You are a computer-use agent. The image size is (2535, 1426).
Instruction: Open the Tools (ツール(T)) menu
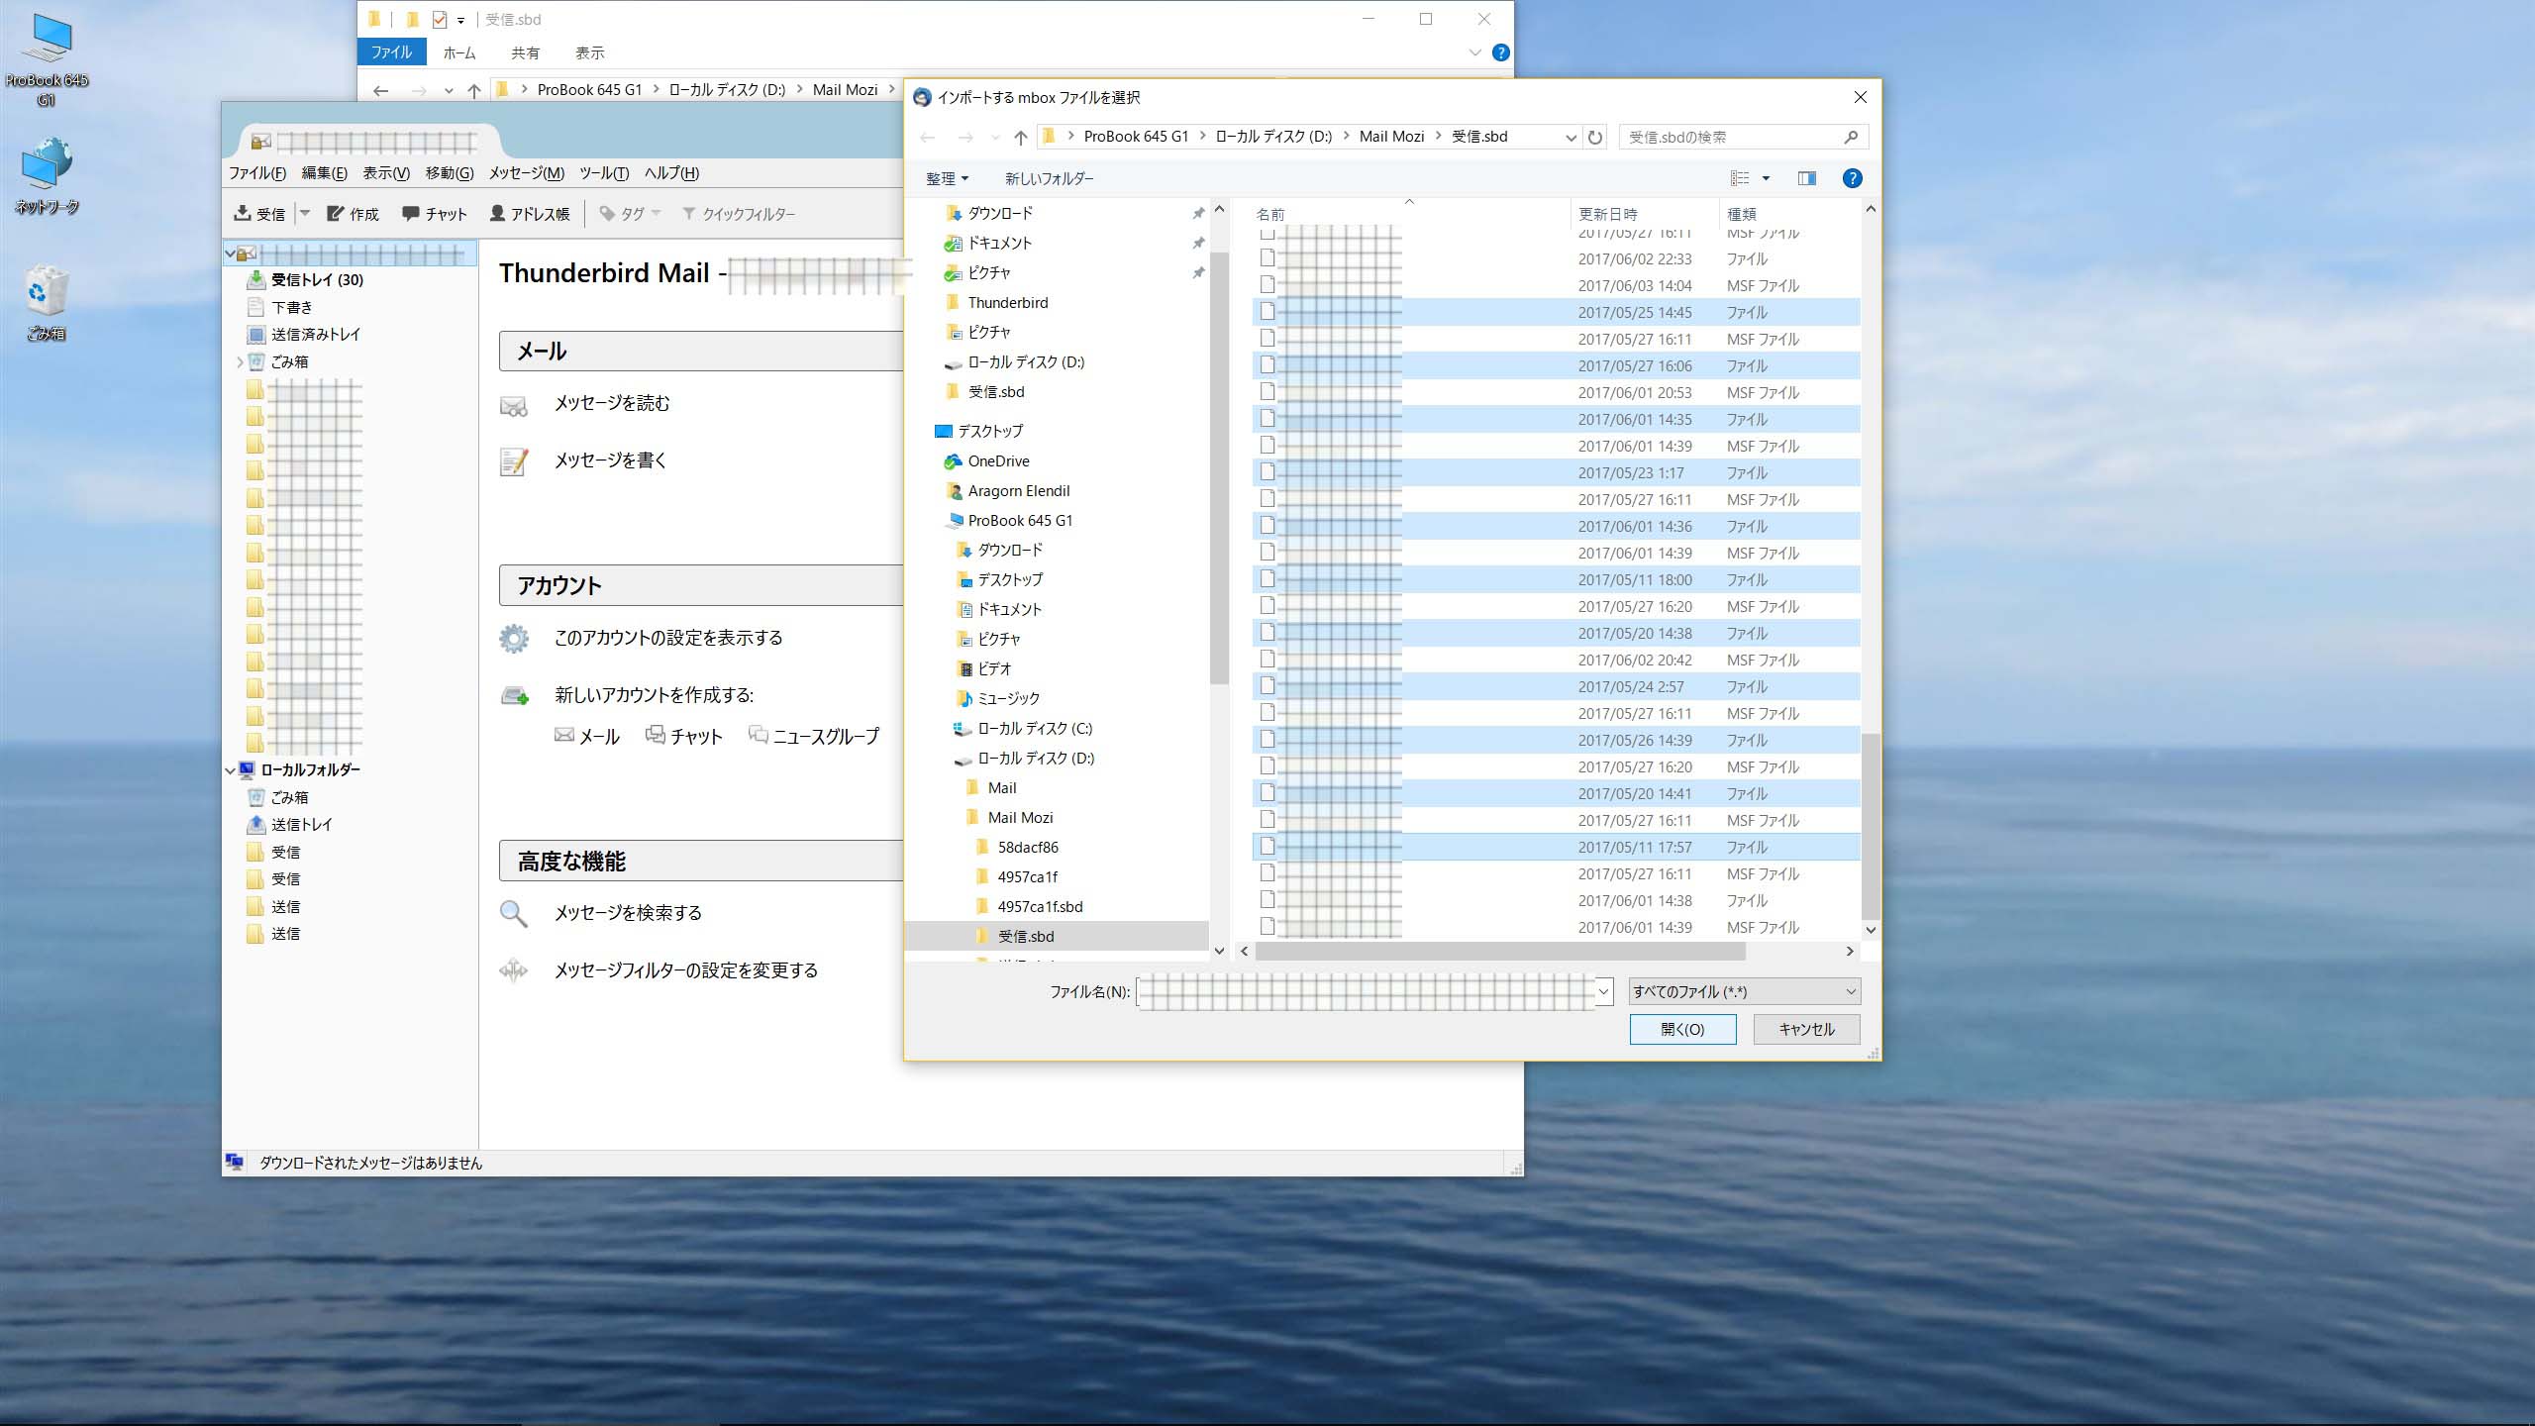(604, 173)
